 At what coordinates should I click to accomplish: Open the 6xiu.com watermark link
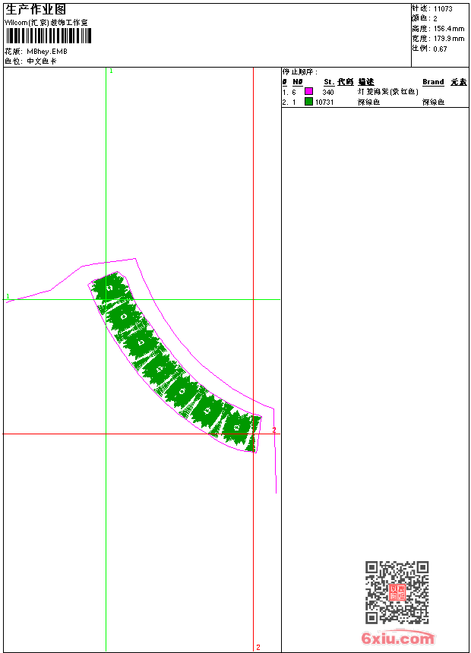pos(397,638)
